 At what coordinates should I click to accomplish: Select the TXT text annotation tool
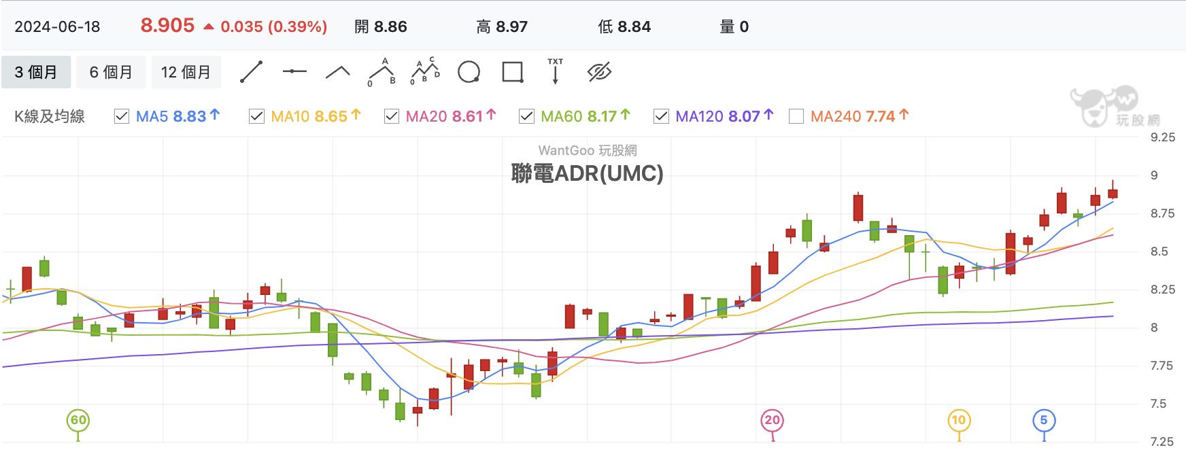(556, 71)
